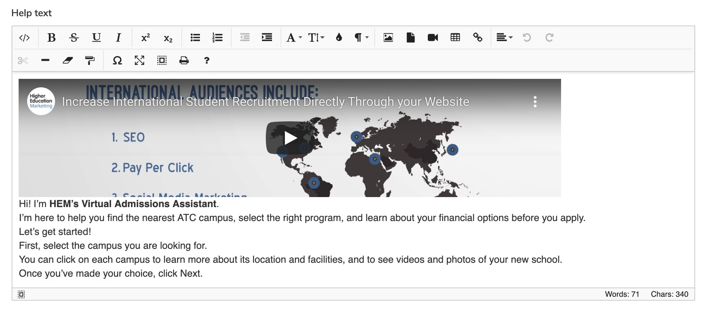Undo the last edit

[527, 37]
